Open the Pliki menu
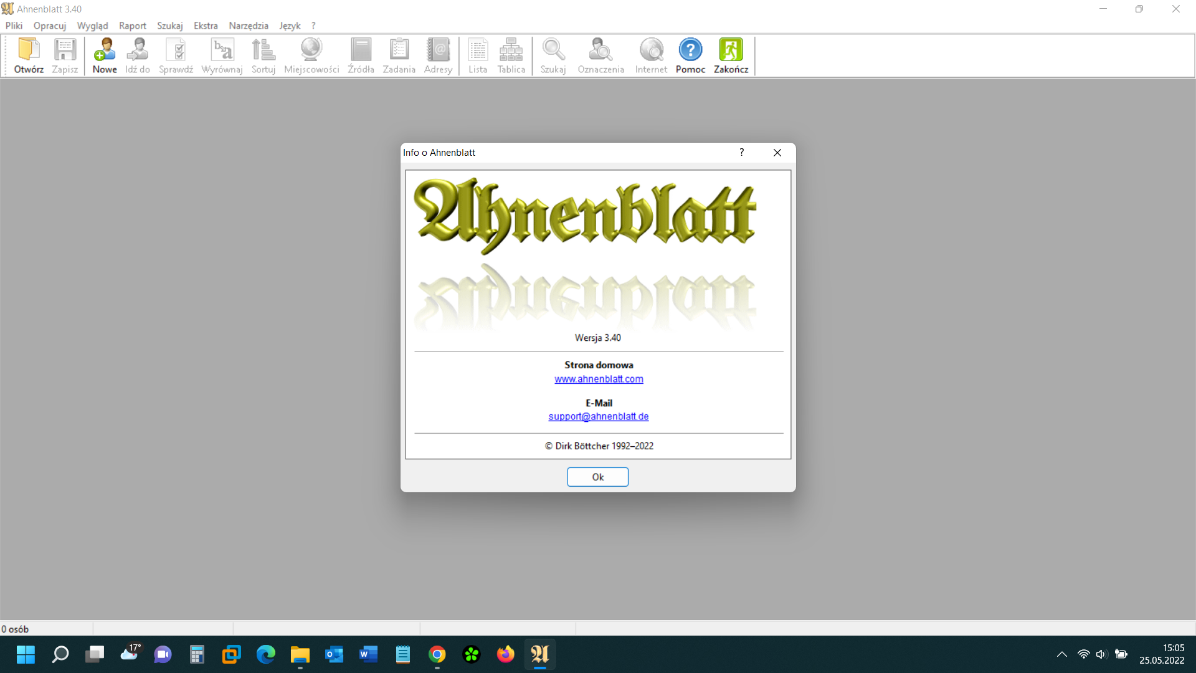This screenshot has width=1196, height=673. 14,26
